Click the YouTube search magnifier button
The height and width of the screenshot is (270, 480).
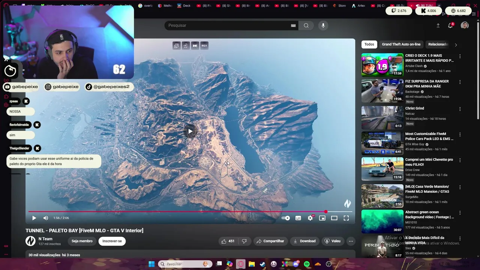(306, 25)
